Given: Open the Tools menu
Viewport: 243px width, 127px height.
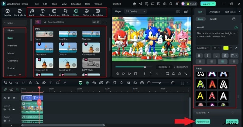Looking at the screenshot, I should tap(54, 4).
